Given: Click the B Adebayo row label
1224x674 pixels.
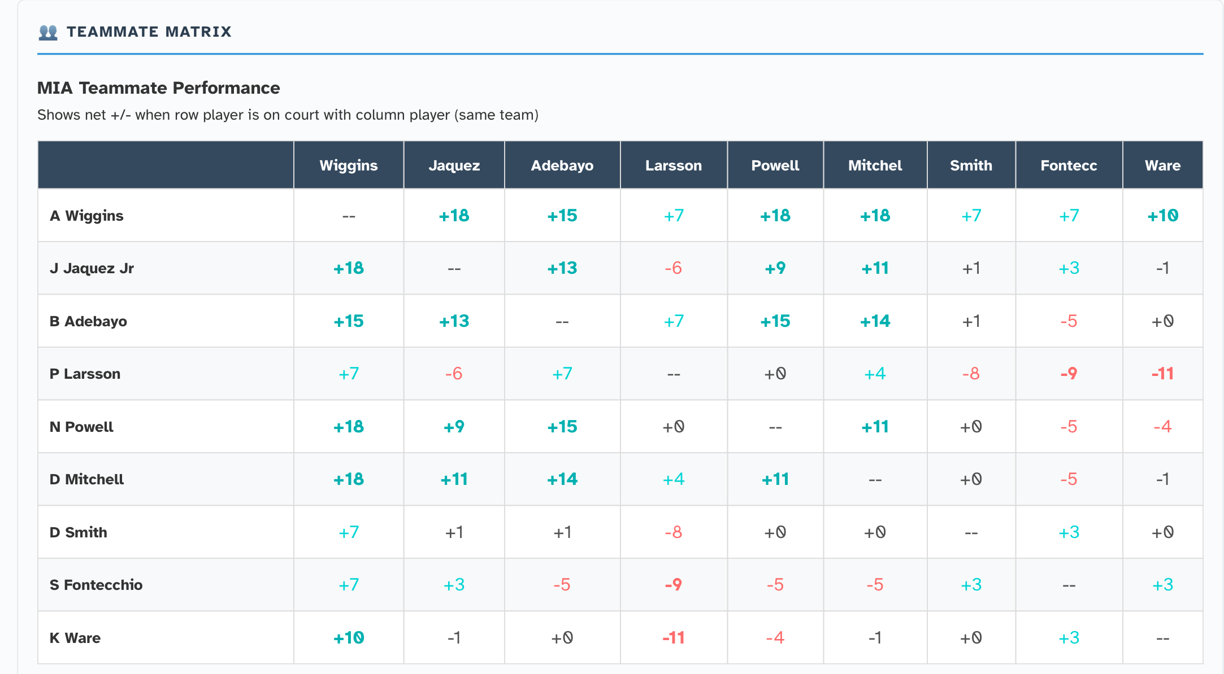Looking at the screenshot, I should point(88,321).
